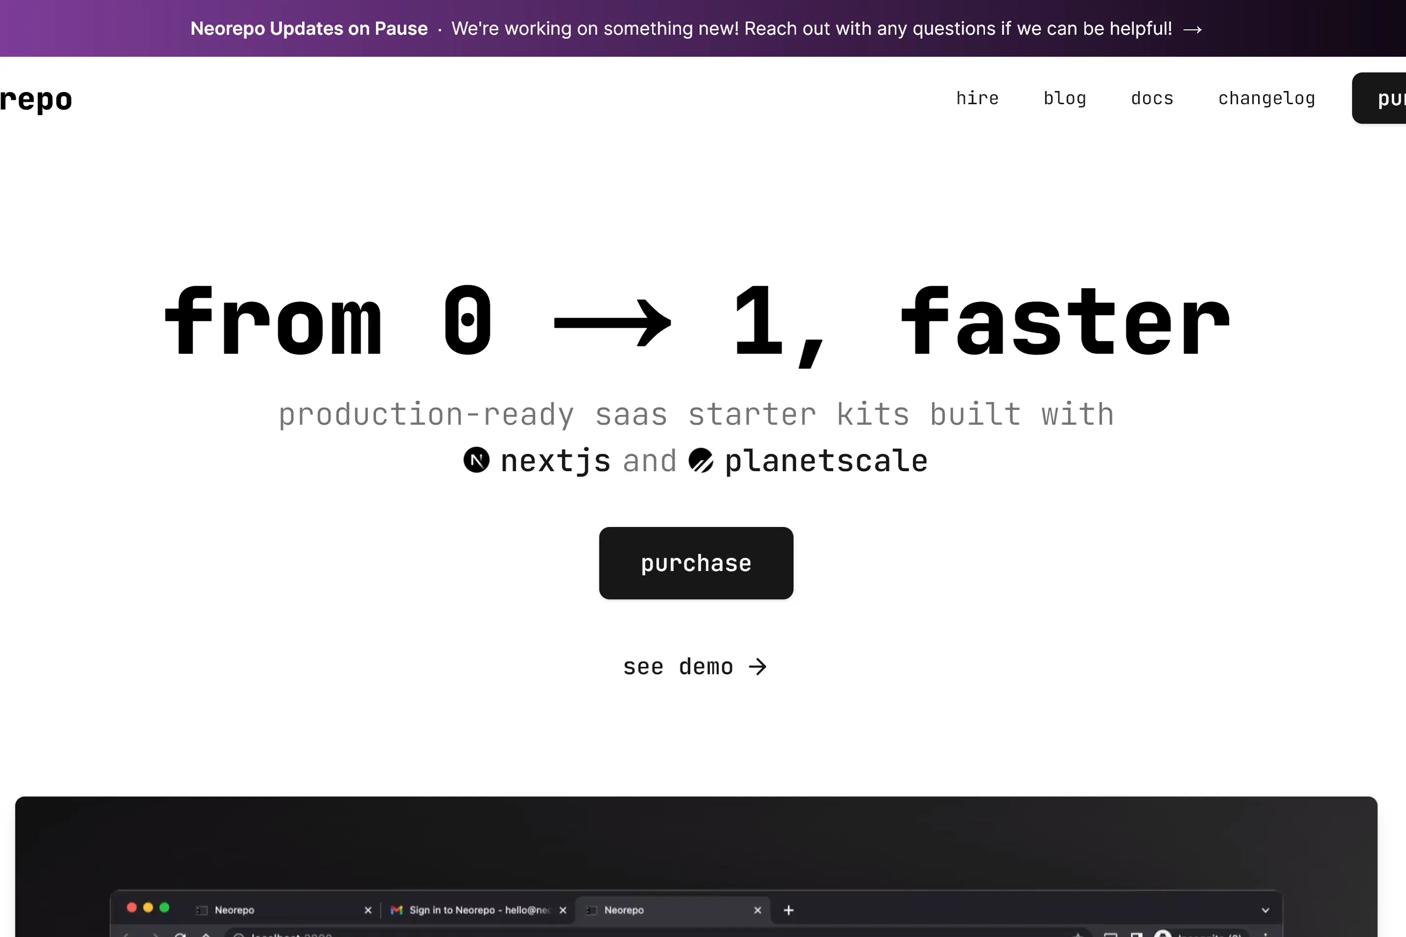Open the 'blog' menu item
Image resolution: width=1406 pixels, height=937 pixels.
tap(1065, 97)
